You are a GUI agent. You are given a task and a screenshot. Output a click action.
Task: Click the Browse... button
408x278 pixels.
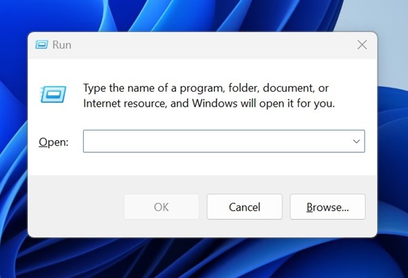[x=328, y=207]
